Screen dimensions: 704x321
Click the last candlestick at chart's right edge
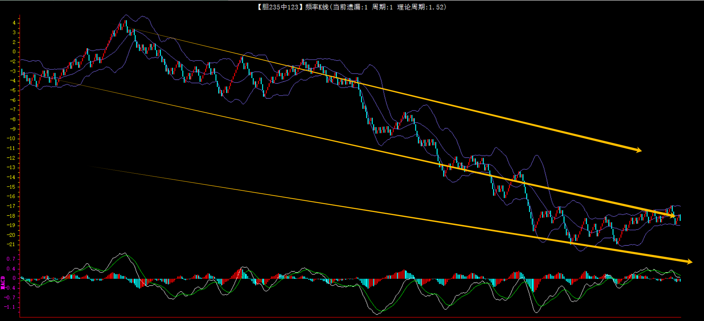pyautogui.click(x=680, y=218)
